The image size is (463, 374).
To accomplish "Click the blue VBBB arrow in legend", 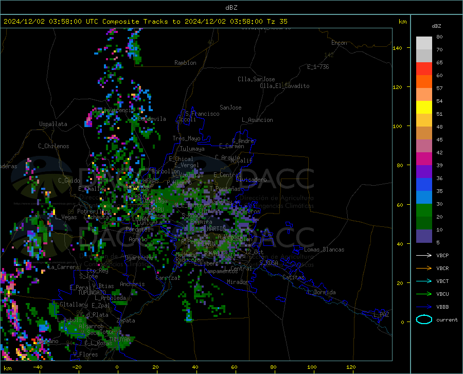I will pyautogui.click(x=424, y=307).
